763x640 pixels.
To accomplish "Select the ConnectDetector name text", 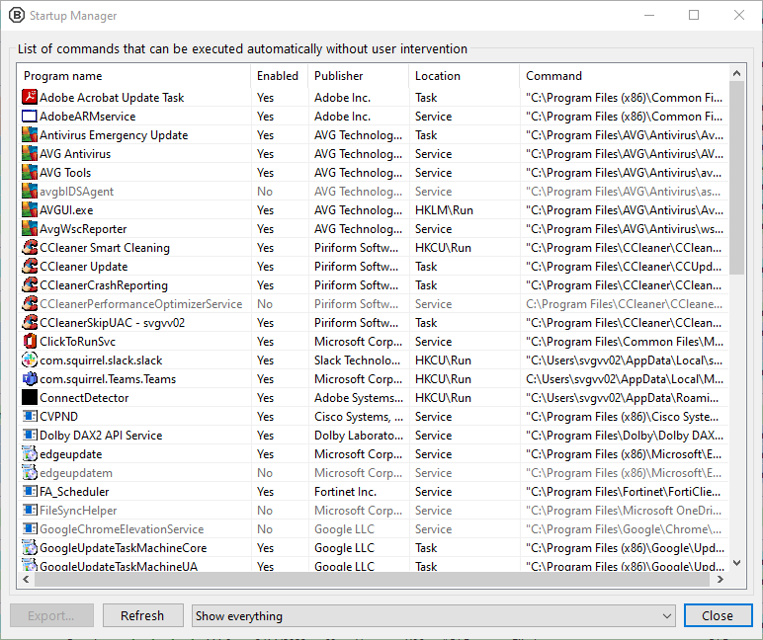I will click(x=84, y=398).
